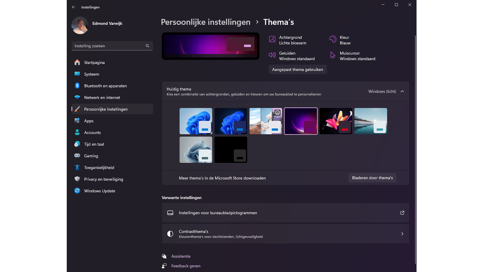Open Privacy en beveiliging
Viewport: 483px width, 272px height.
112,179
